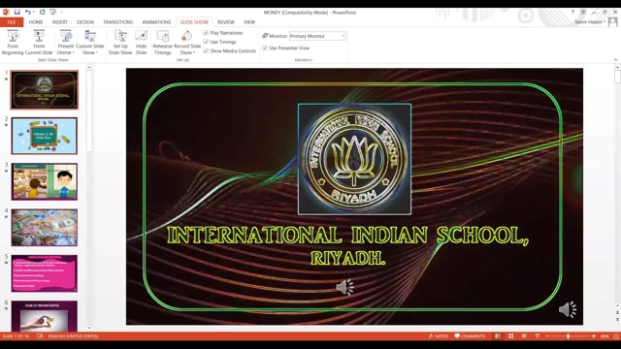Click PowerPoint application icon in title bar

pyautogui.click(x=6, y=13)
